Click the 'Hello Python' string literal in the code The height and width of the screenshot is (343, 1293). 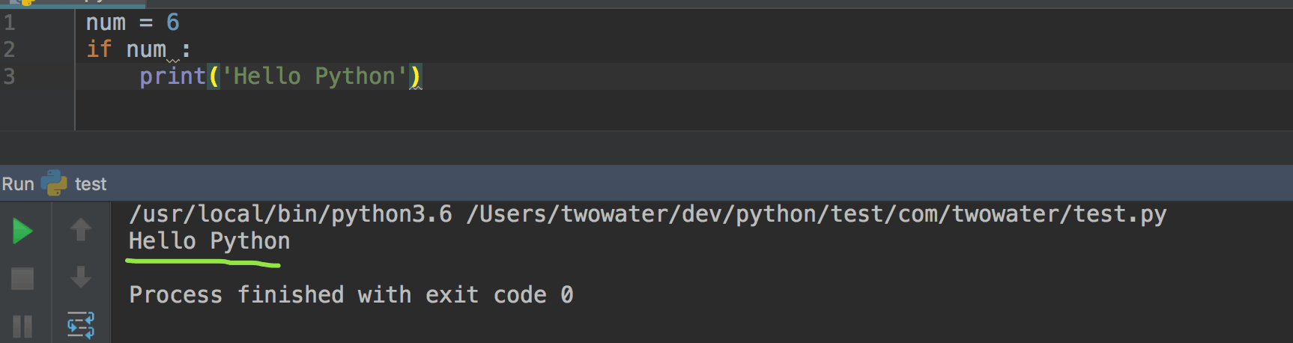click(315, 76)
